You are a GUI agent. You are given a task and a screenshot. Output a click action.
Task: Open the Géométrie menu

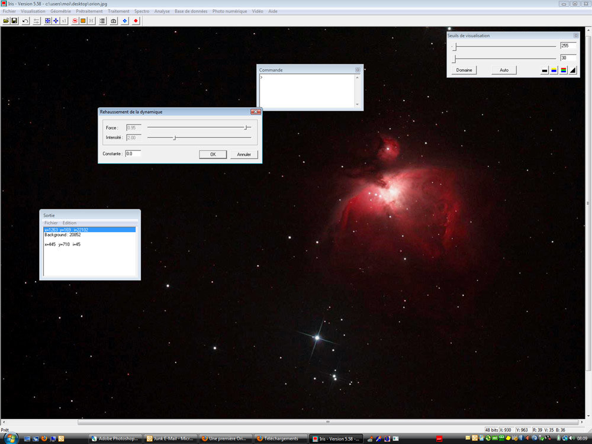pos(60,11)
